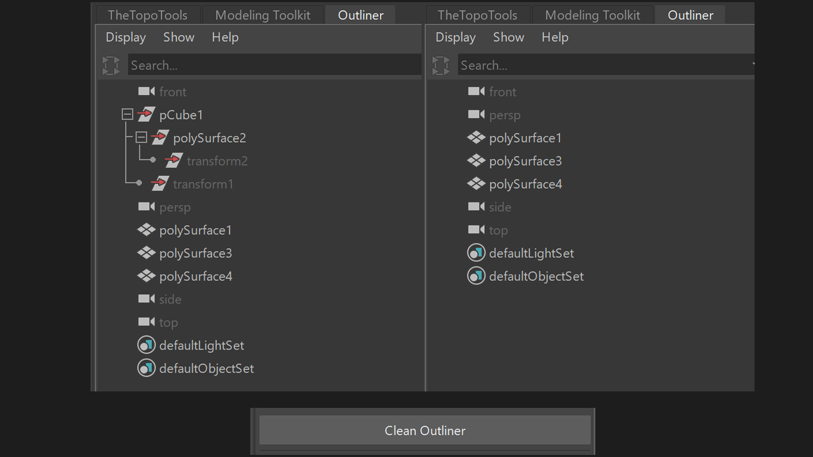Open the Display menu in left outliner

(126, 37)
